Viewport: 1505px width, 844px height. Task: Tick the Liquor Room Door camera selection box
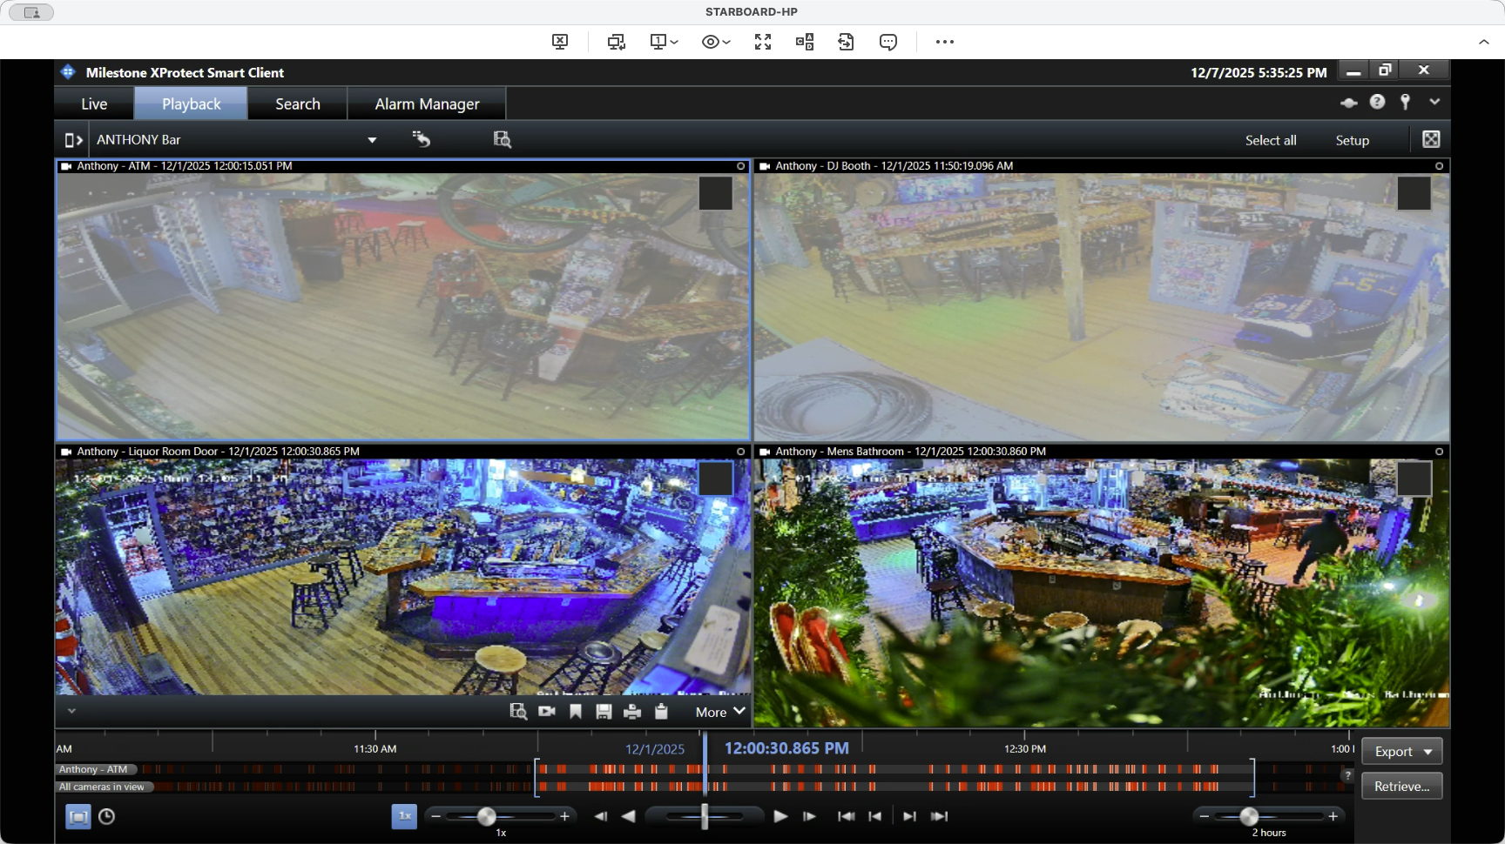pyautogui.click(x=715, y=479)
